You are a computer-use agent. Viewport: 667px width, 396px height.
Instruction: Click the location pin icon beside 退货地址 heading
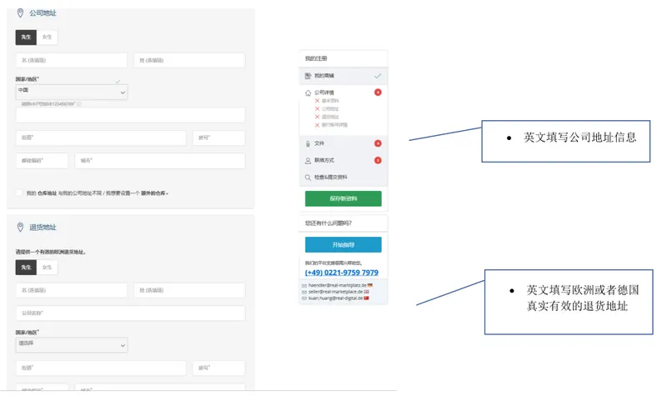(20, 227)
